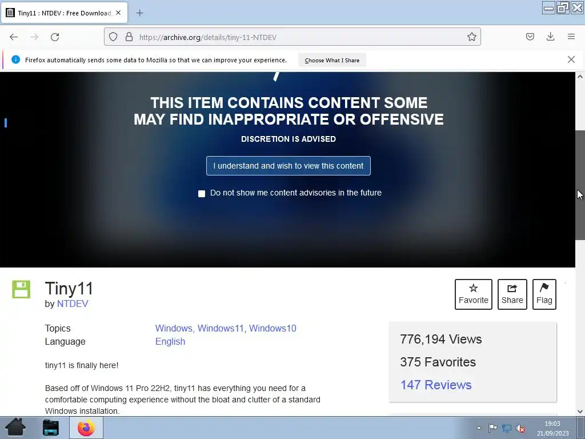Flag this Tiny11 item
The height and width of the screenshot is (439, 585).
click(x=544, y=294)
